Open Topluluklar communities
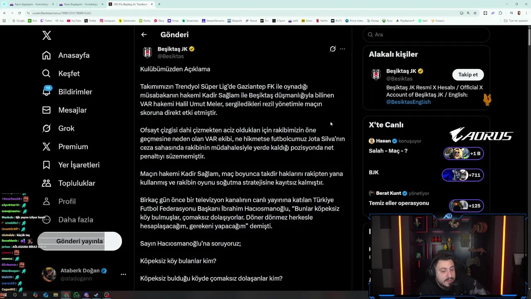Image resolution: width=531 pixels, height=299 pixels. coord(69,183)
